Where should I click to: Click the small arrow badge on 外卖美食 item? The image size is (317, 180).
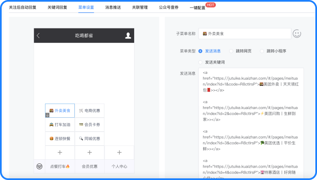(47, 115)
